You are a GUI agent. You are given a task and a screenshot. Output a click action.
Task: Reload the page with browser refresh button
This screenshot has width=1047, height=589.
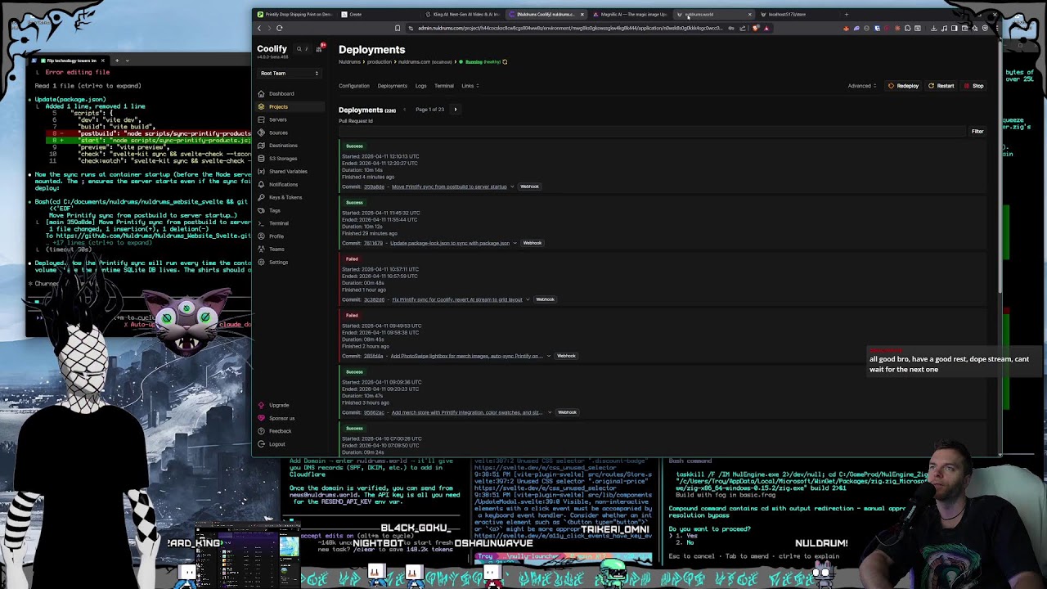(x=279, y=28)
